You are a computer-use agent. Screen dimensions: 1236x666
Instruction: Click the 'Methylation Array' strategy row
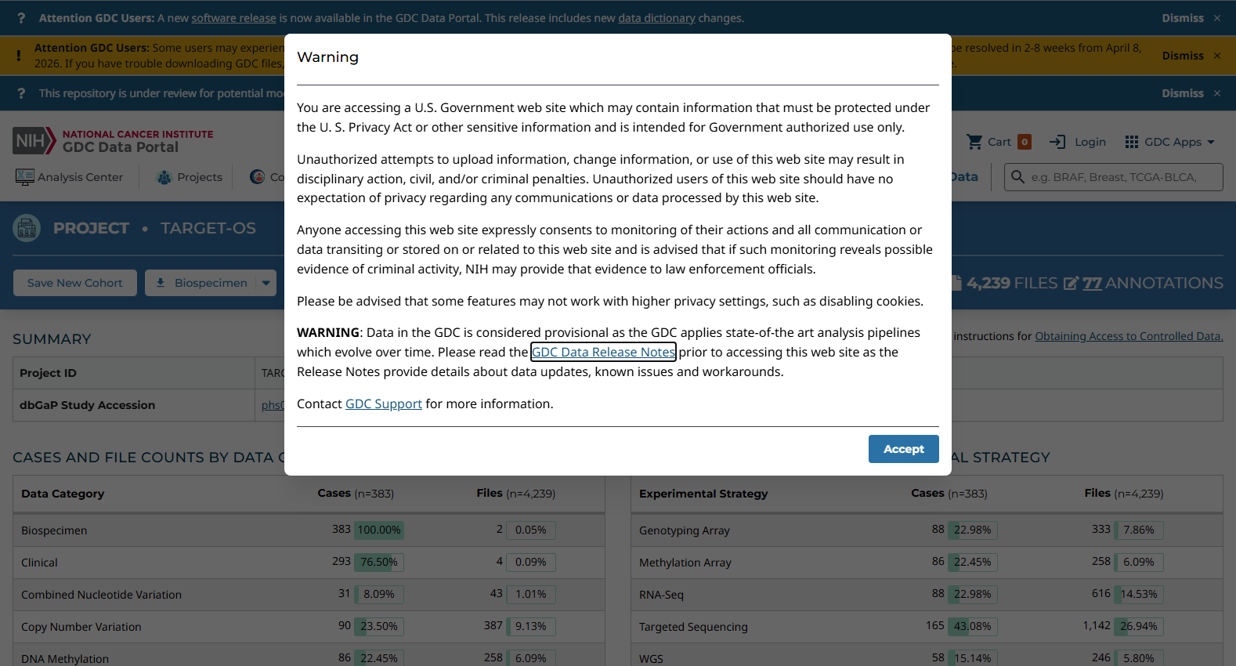point(927,563)
